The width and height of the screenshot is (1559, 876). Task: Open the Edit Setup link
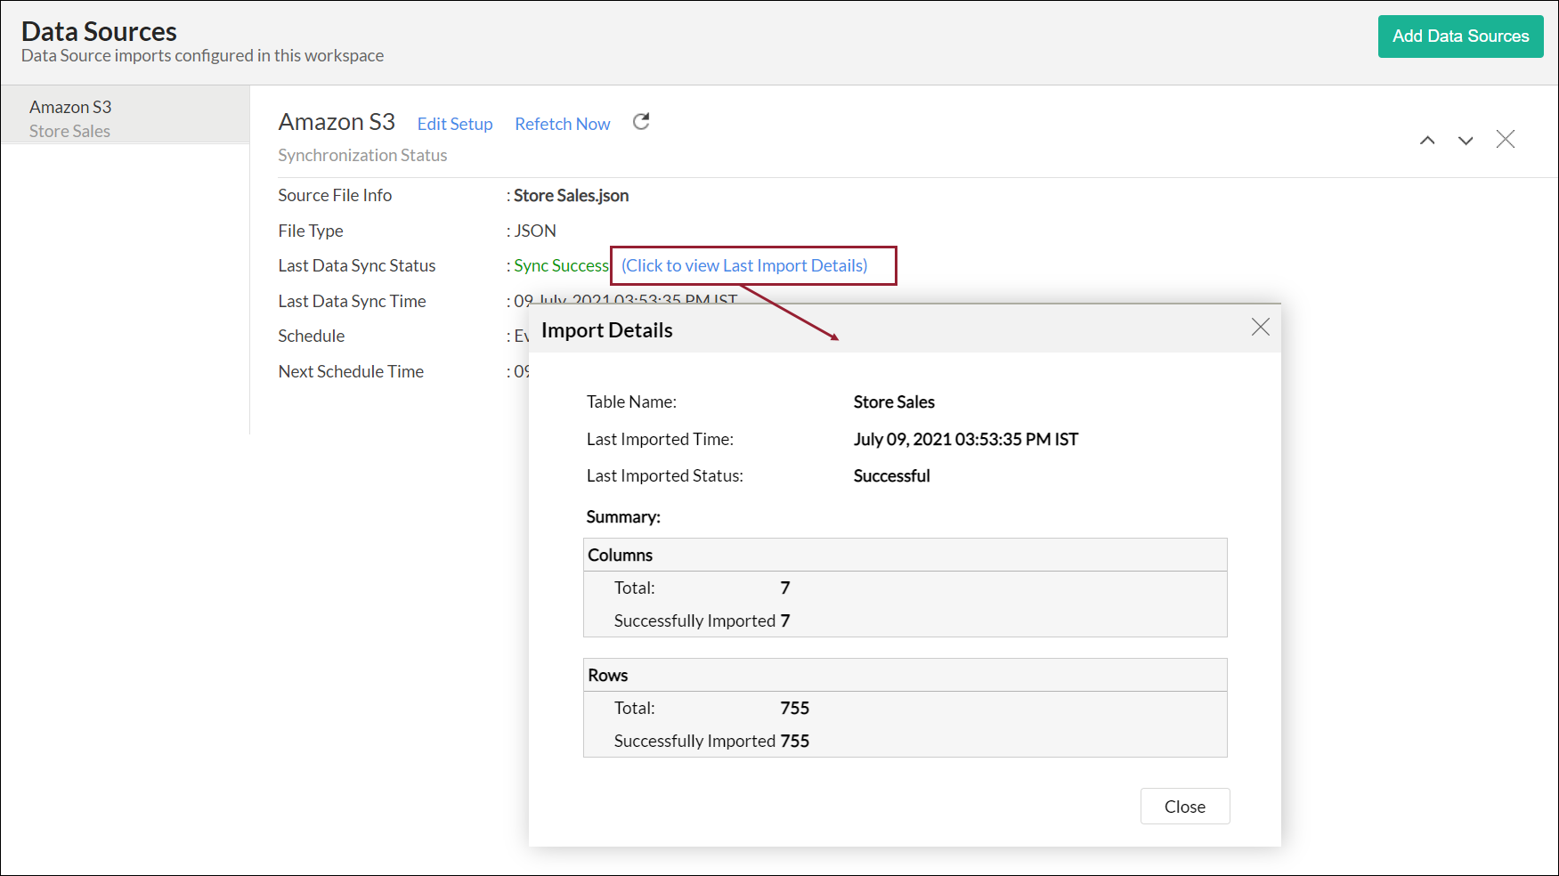(x=454, y=124)
